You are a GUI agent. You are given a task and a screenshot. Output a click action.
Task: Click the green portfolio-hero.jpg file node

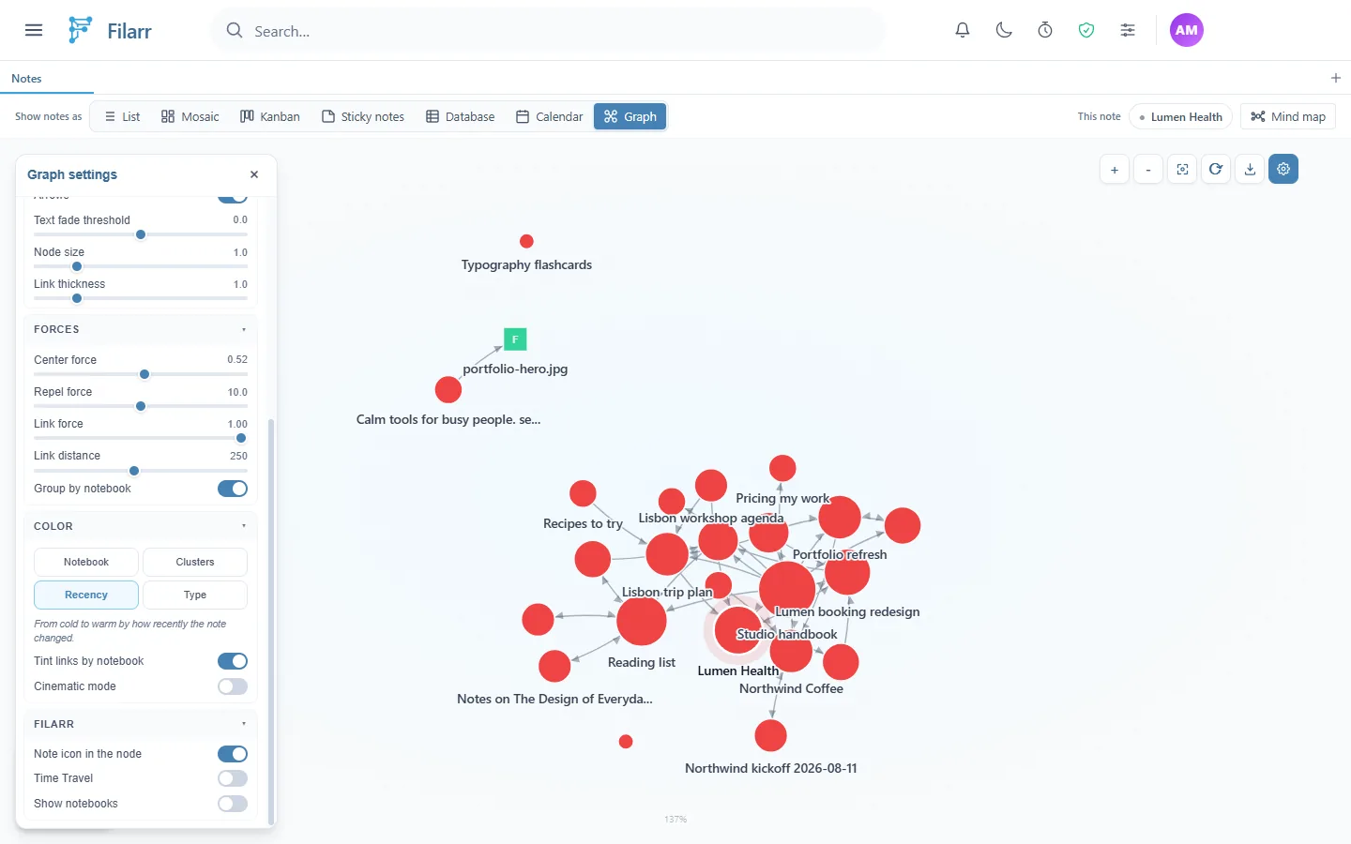(515, 339)
